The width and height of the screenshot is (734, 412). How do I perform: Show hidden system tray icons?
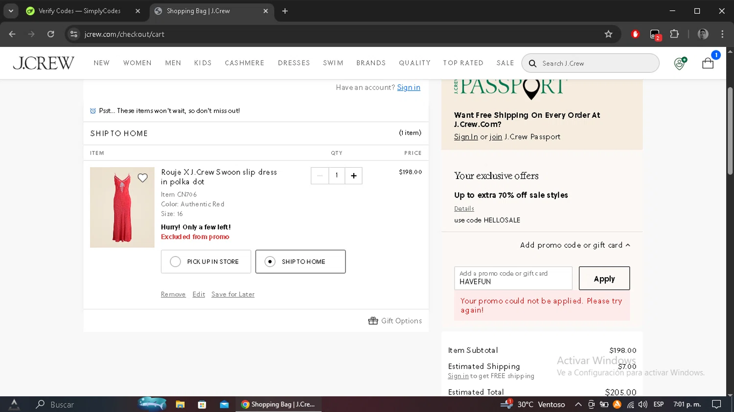click(x=578, y=404)
